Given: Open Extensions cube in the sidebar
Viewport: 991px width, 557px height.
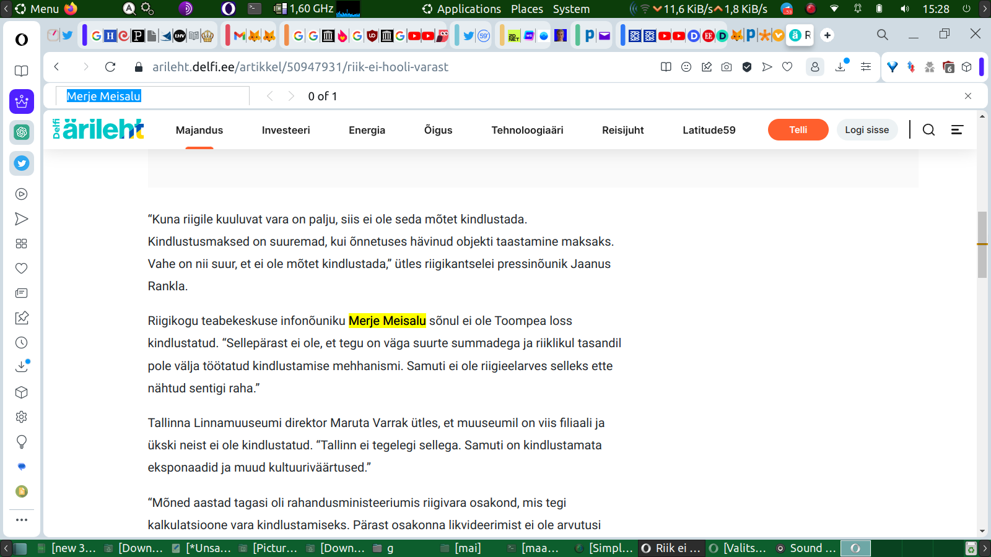Looking at the screenshot, I should [x=22, y=392].
